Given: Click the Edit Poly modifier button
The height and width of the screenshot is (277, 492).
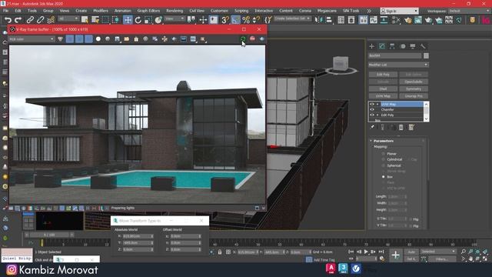Looking at the screenshot, I should [x=383, y=75].
